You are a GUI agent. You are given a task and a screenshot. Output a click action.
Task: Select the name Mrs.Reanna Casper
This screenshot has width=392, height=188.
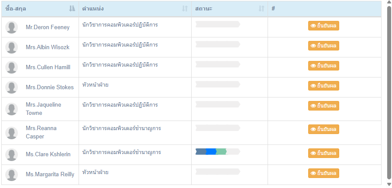41,132
